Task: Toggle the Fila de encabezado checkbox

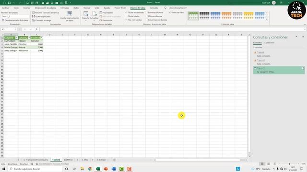Action: 126,12
